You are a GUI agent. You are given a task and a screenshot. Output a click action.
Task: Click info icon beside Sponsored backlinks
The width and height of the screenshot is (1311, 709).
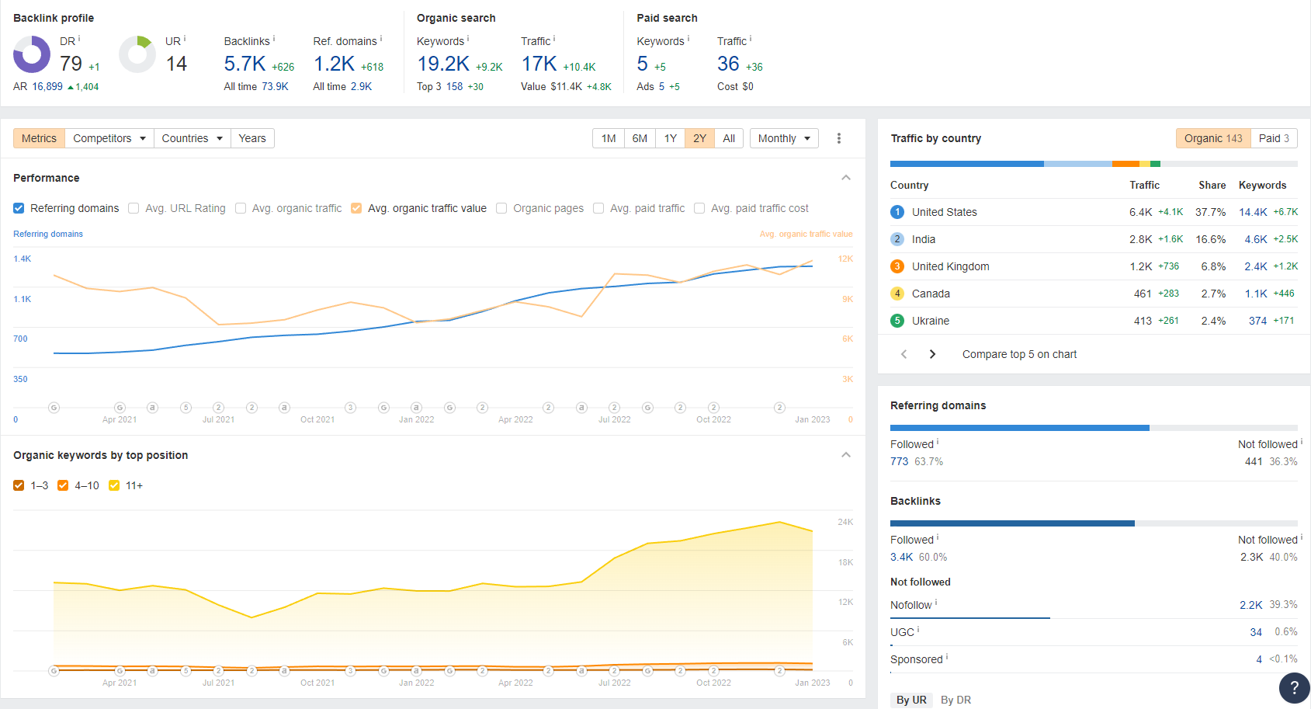tap(947, 657)
